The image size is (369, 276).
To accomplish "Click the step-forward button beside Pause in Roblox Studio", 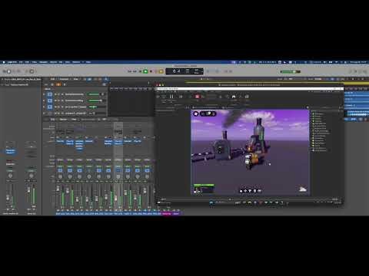I will 181,97.
